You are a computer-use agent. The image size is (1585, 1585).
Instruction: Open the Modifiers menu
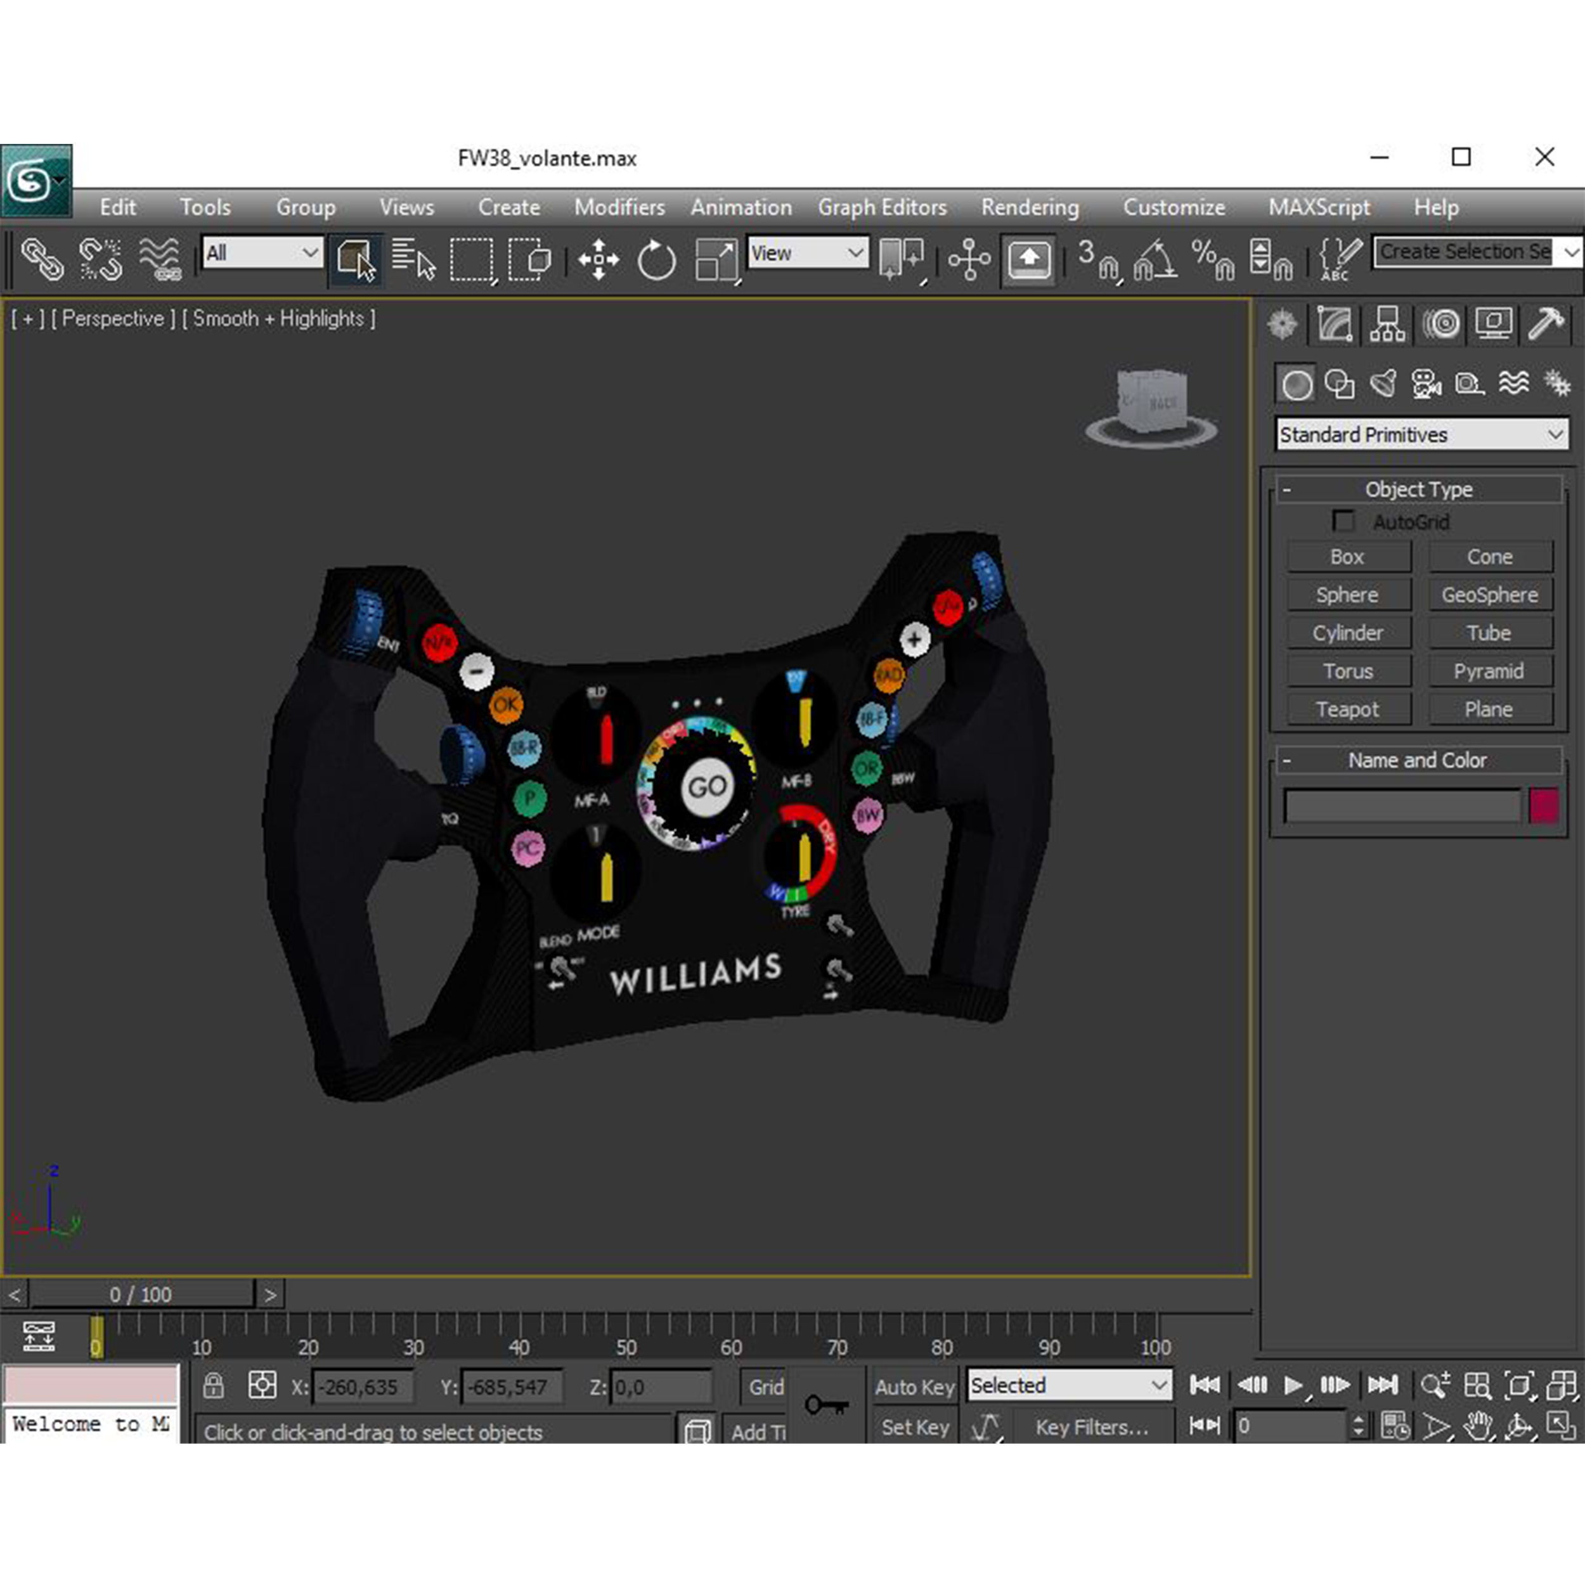619,207
